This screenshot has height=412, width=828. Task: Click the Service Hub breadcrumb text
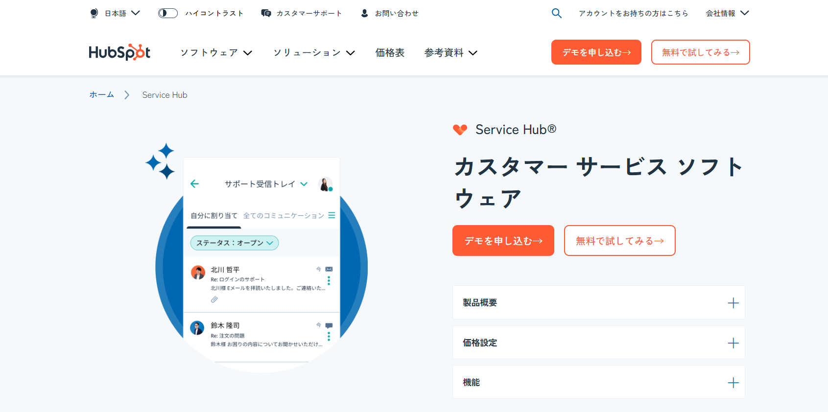tap(165, 95)
